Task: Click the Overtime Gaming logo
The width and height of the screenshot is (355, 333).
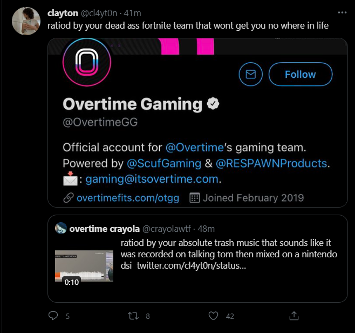Action: (x=86, y=62)
